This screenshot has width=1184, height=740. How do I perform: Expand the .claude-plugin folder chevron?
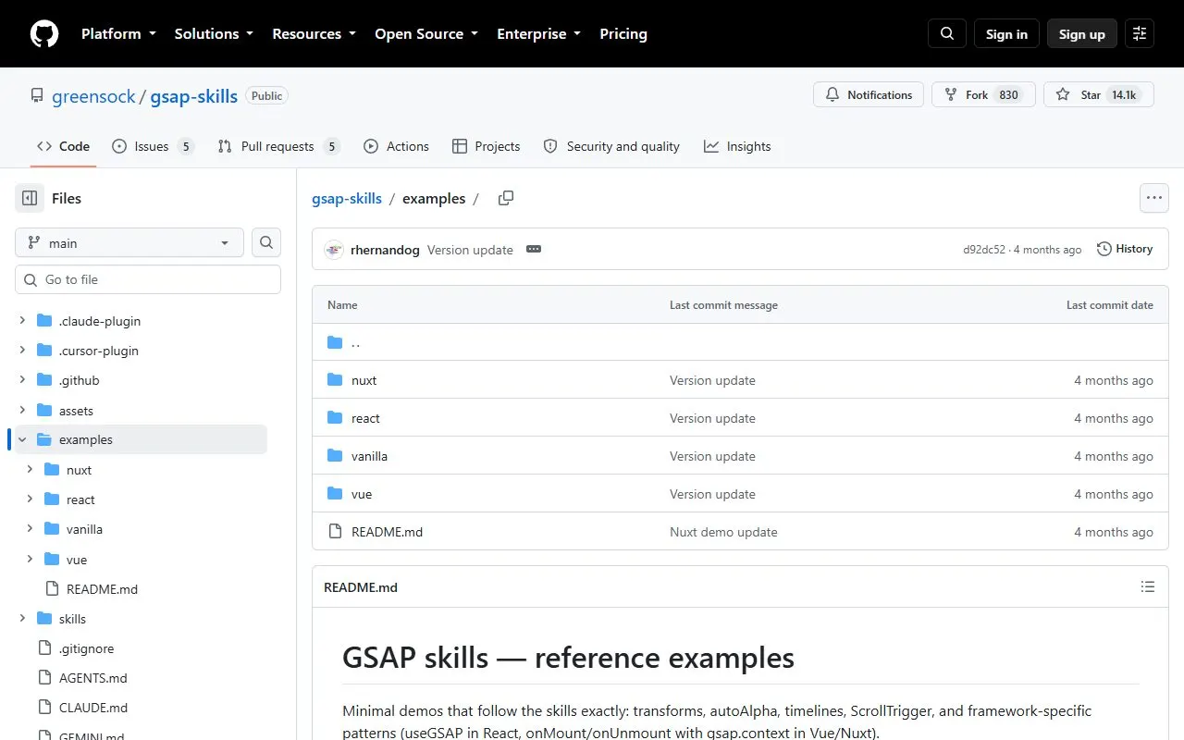[22, 321]
